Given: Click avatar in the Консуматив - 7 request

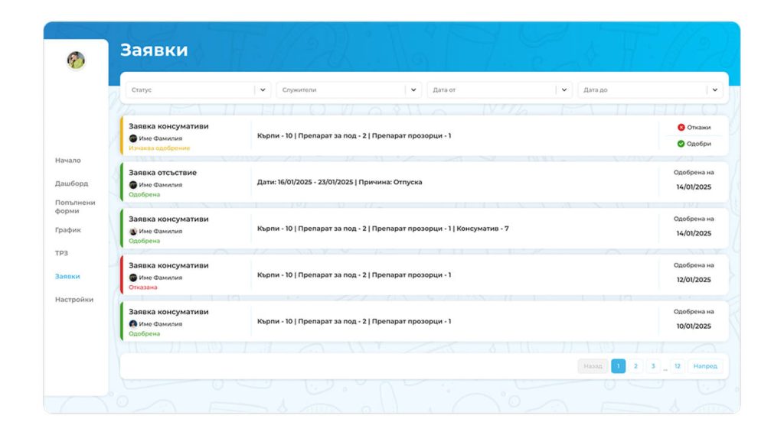Looking at the screenshot, I should pyautogui.click(x=133, y=231).
